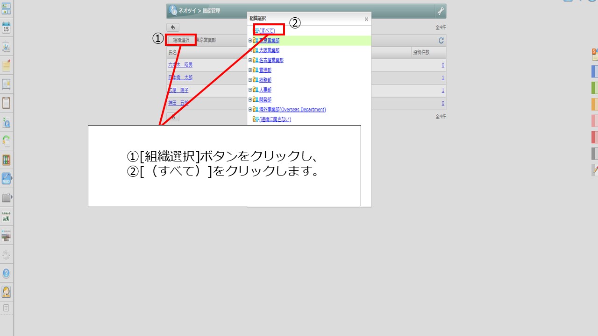The width and height of the screenshot is (598, 336).
Task: Select the 管理部 organization link
Action: point(265,70)
